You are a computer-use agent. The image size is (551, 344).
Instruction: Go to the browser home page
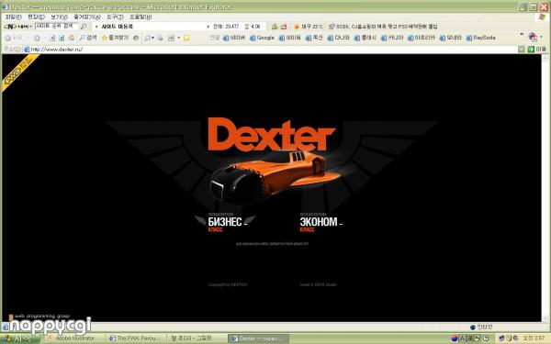point(72,38)
